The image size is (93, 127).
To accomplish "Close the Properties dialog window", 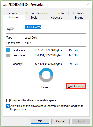I will pos(88,4).
